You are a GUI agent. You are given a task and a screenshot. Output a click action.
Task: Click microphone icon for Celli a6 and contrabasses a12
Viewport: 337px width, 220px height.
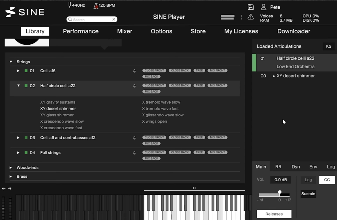tap(134, 138)
